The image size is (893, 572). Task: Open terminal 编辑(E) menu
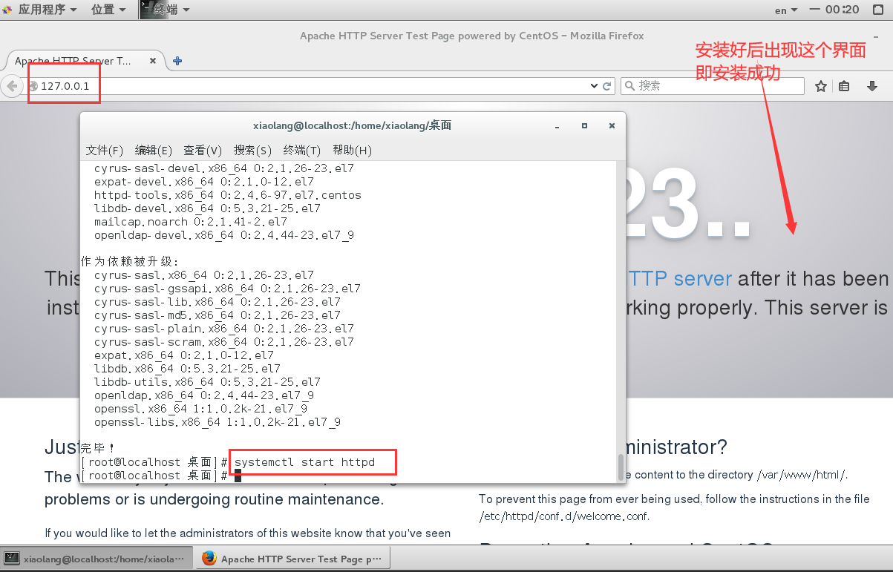click(154, 150)
